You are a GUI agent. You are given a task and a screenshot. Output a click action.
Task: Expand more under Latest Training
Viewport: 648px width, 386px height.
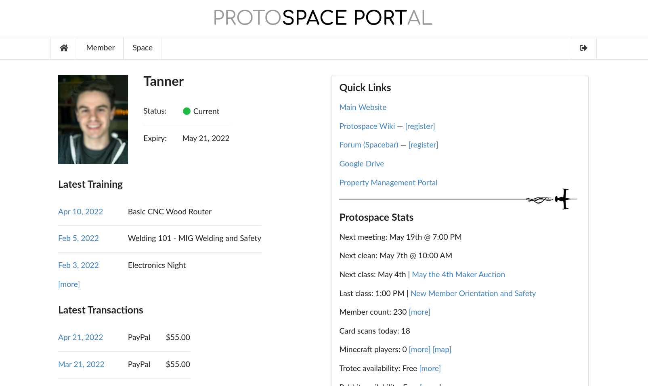tap(69, 284)
